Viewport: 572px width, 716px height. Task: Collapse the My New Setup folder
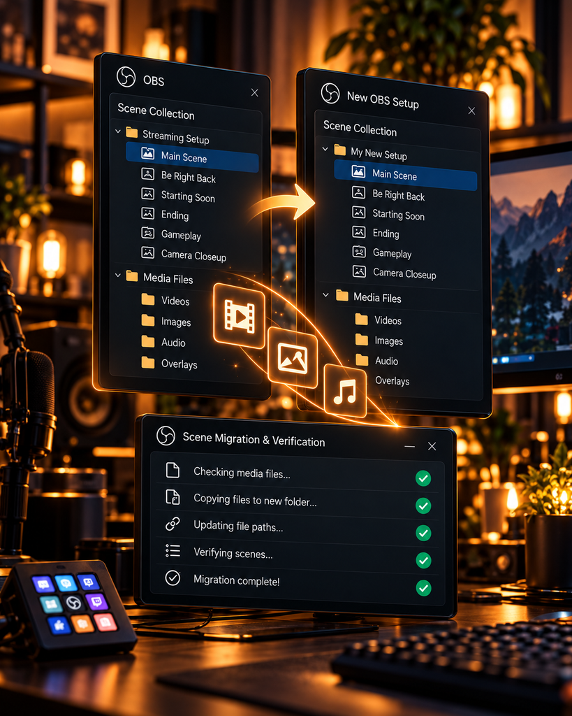coord(325,149)
